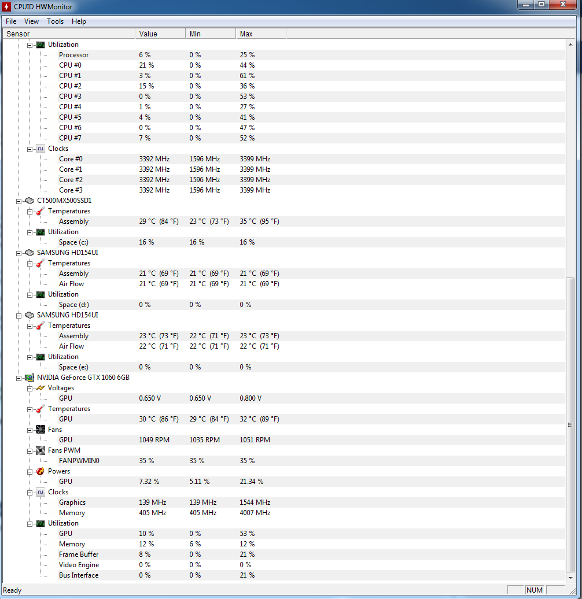Click Utilization icon above Space (c:)

point(40,232)
